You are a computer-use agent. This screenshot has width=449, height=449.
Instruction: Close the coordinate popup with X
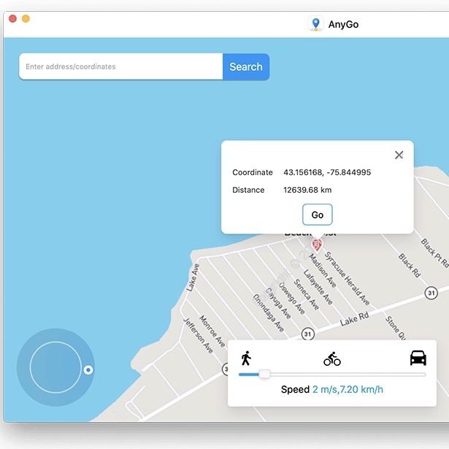click(x=399, y=155)
